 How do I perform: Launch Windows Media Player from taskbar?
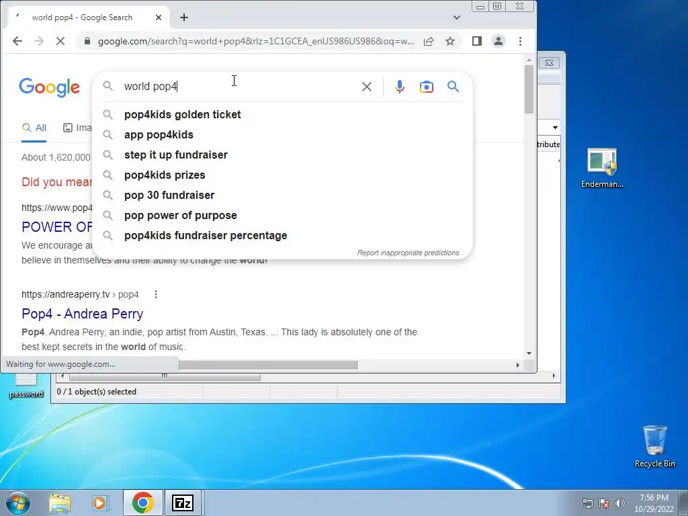click(x=100, y=503)
